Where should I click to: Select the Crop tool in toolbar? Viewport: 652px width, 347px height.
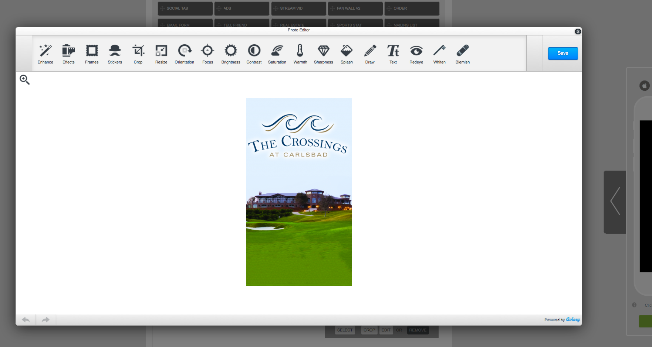click(x=138, y=54)
